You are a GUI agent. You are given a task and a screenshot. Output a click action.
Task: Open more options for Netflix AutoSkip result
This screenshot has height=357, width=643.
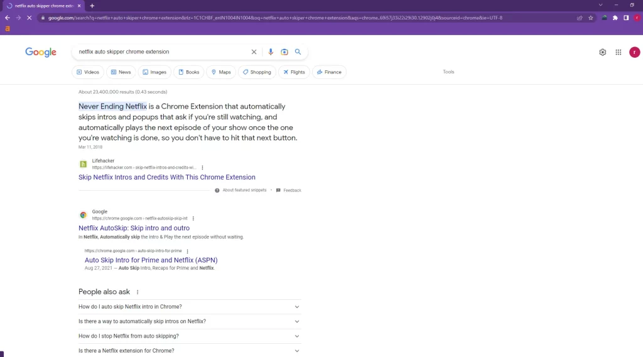[193, 218]
